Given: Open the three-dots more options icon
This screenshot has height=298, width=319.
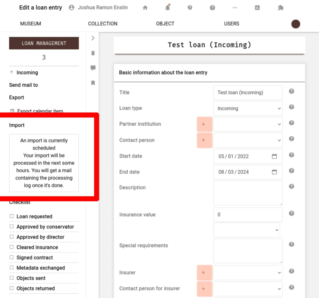Looking at the screenshot, I should click(x=235, y=8).
